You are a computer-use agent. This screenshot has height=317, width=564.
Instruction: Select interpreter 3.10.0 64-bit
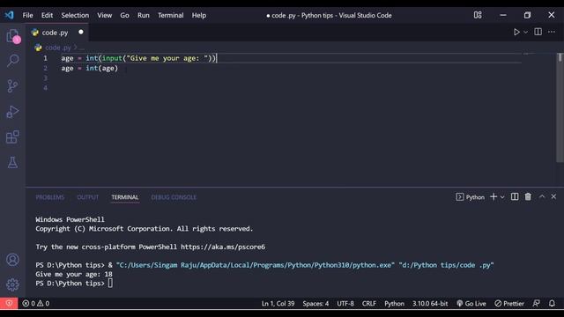point(430,303)
